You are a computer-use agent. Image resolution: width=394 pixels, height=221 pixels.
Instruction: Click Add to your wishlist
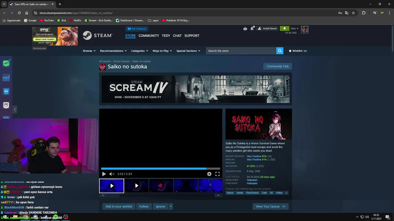[x=119, y=207]
